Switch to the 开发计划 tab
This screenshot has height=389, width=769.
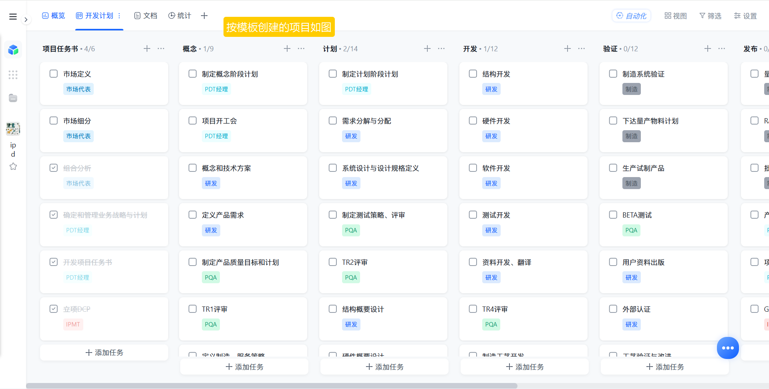[95, 16]
